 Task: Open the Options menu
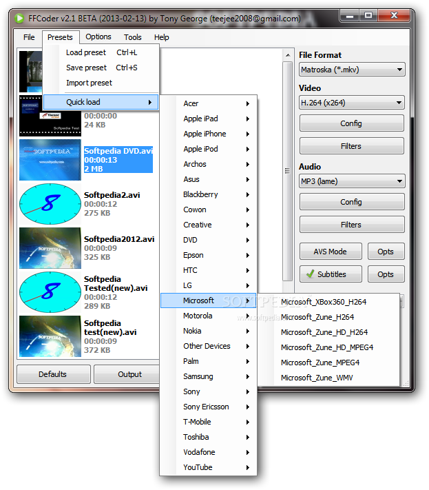click(x=98, y=37)
